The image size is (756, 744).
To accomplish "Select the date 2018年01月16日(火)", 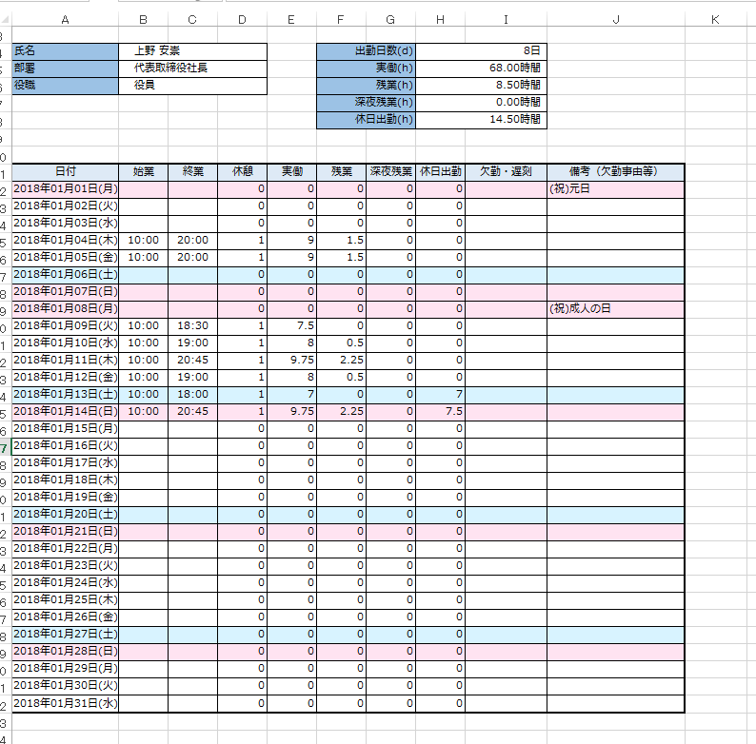I will 65,445.
